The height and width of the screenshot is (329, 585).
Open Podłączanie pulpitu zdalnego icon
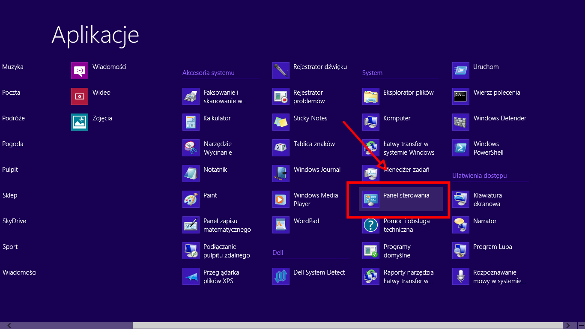[191, 251]
